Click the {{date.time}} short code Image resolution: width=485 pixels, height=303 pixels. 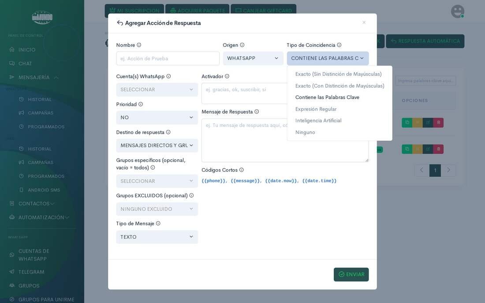click(319, 181)
